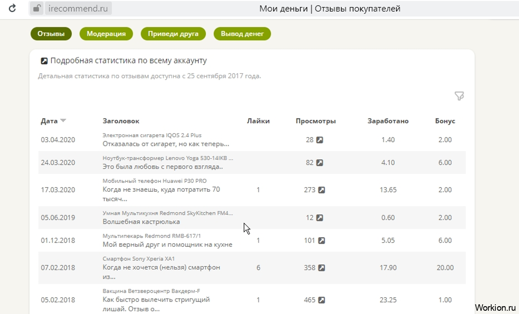
Task: Open the Отзывы tab
Action: tap(51, 34)
